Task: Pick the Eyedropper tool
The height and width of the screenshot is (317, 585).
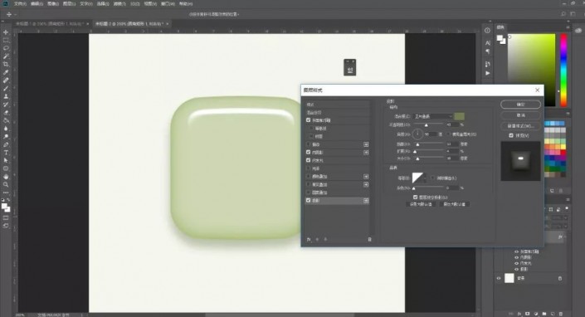Action: tap(6, 72)
